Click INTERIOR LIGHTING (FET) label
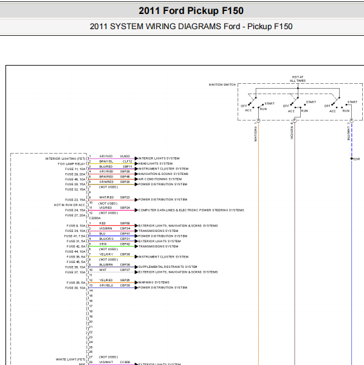 tap(65, 159)
